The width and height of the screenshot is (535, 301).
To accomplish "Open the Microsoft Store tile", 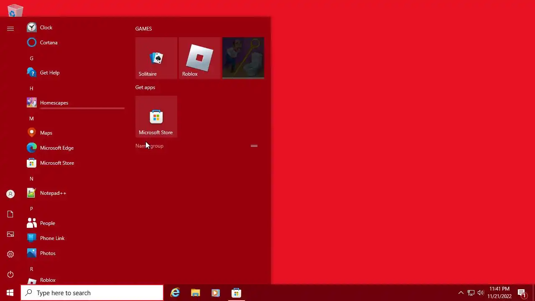I will point(156,117).
